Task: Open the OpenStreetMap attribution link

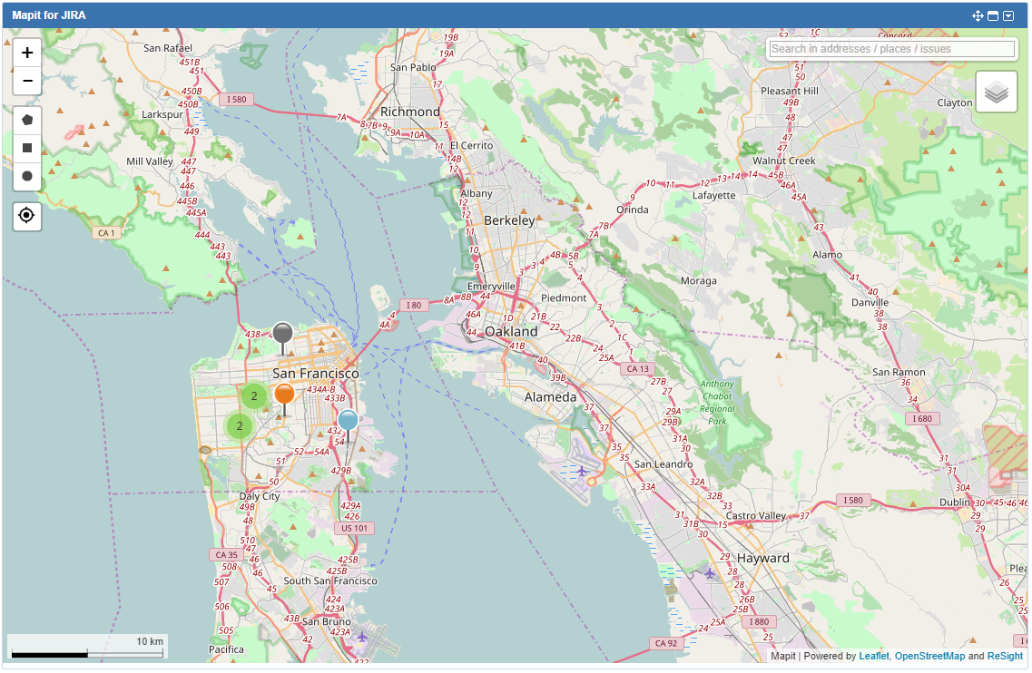Action: pos(929,657)
